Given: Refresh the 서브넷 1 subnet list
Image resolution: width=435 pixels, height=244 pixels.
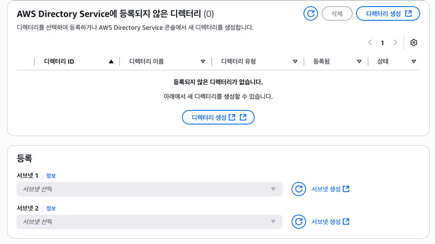Looking at the screenshot, I should pyautogui.click(x=299, y=189).
